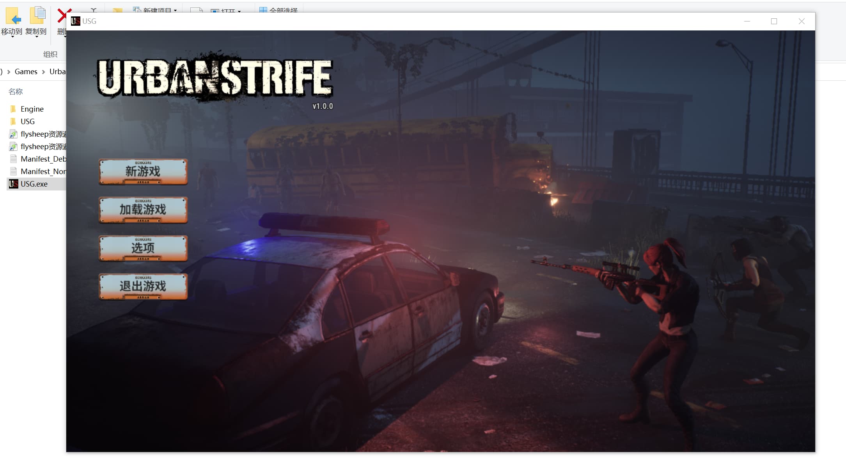Image resolution: width=846 pixels, height=459 pixels.
Task: Click the v1.0.0 version label
Action: coord(323,106)
